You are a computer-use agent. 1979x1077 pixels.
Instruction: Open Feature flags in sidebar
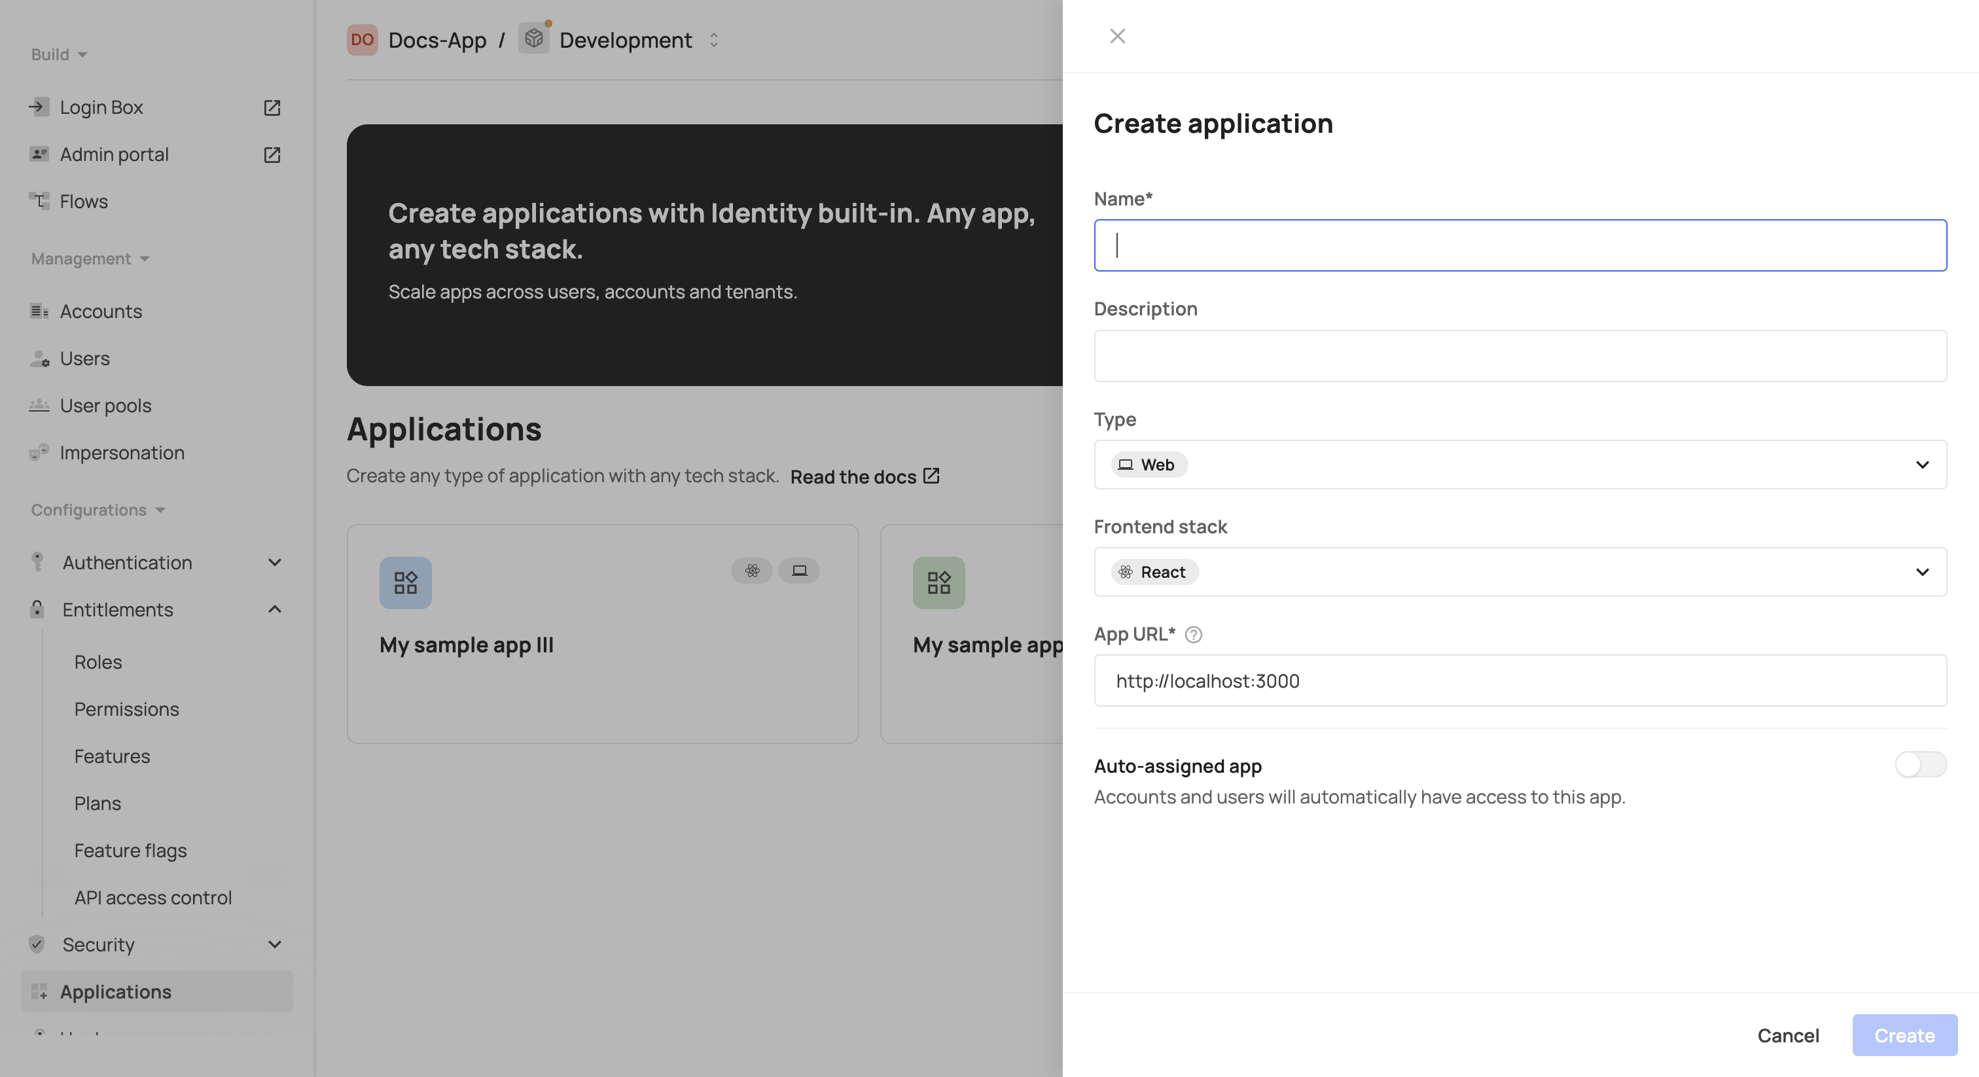(130, 851)
